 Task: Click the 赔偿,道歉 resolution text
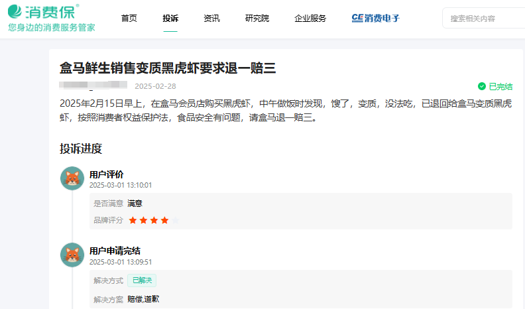143,299
